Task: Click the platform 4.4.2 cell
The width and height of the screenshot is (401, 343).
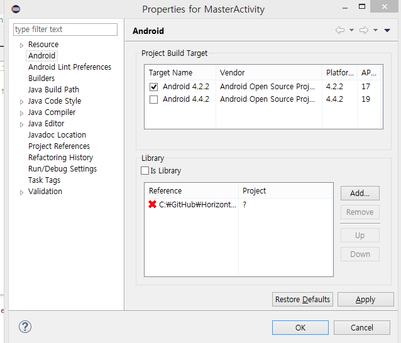Action: click(x=334, y=99)
